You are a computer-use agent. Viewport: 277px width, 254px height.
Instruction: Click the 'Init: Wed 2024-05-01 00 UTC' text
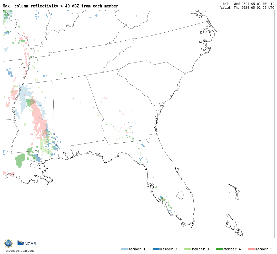click(x=248, y=4)
